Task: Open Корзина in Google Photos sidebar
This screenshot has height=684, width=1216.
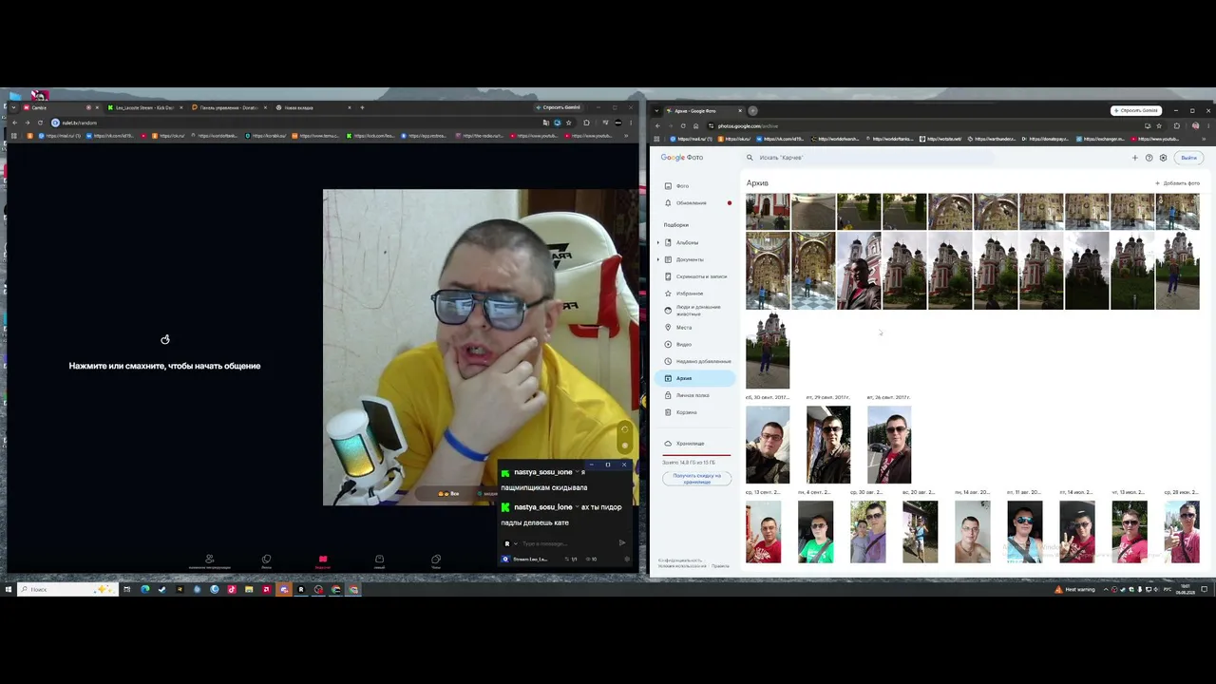Action: point(693,412)
